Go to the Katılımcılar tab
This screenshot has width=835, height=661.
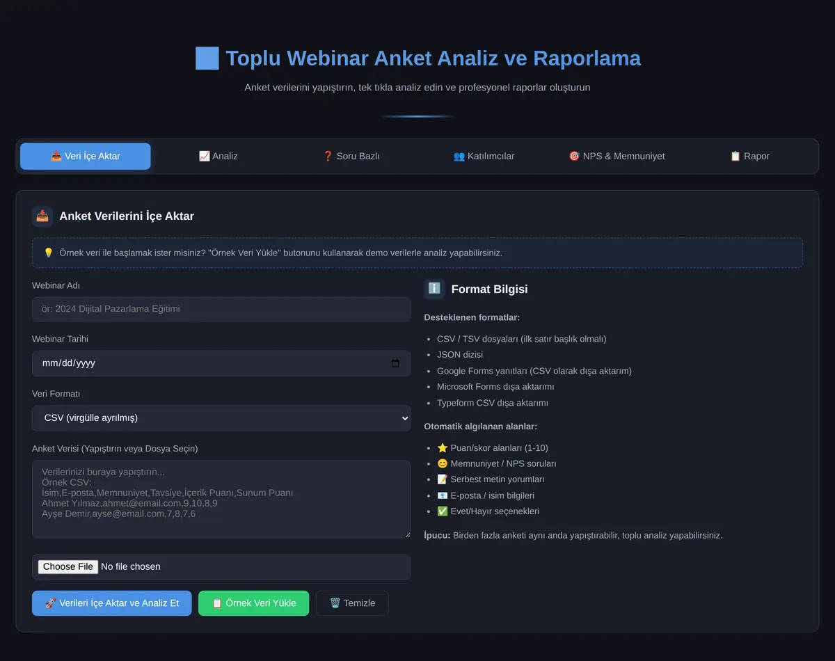484,156
